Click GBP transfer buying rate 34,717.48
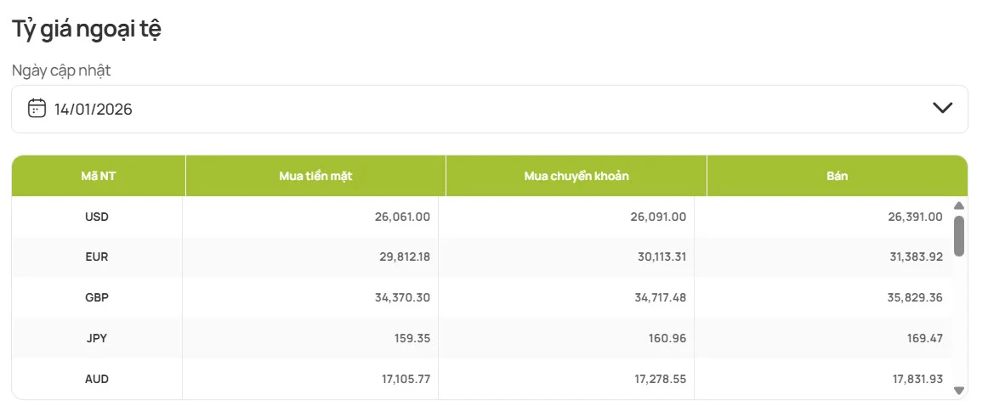This screenshot has height=406, width=988. tap(657, 298)
